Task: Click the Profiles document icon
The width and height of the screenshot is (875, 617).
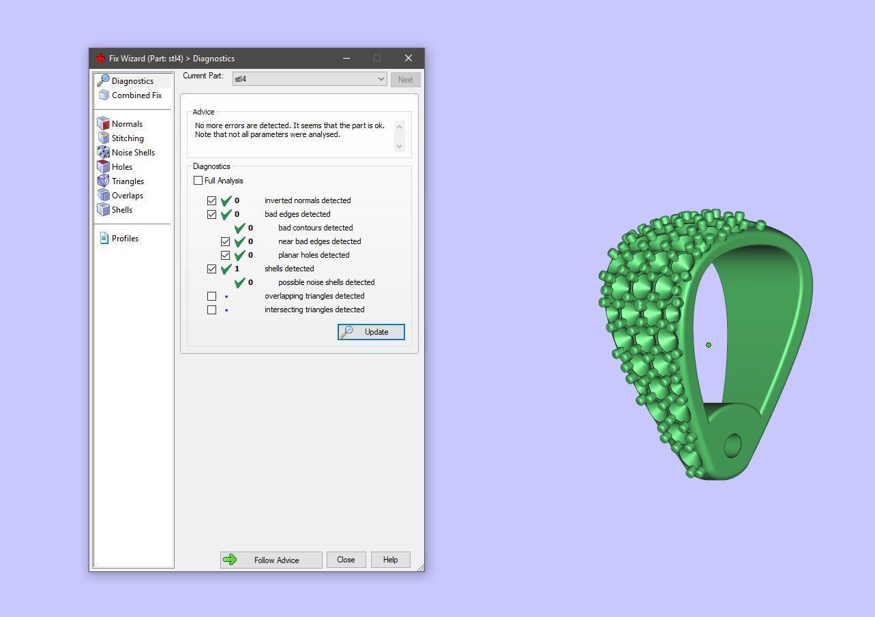Action: (104, 238)
